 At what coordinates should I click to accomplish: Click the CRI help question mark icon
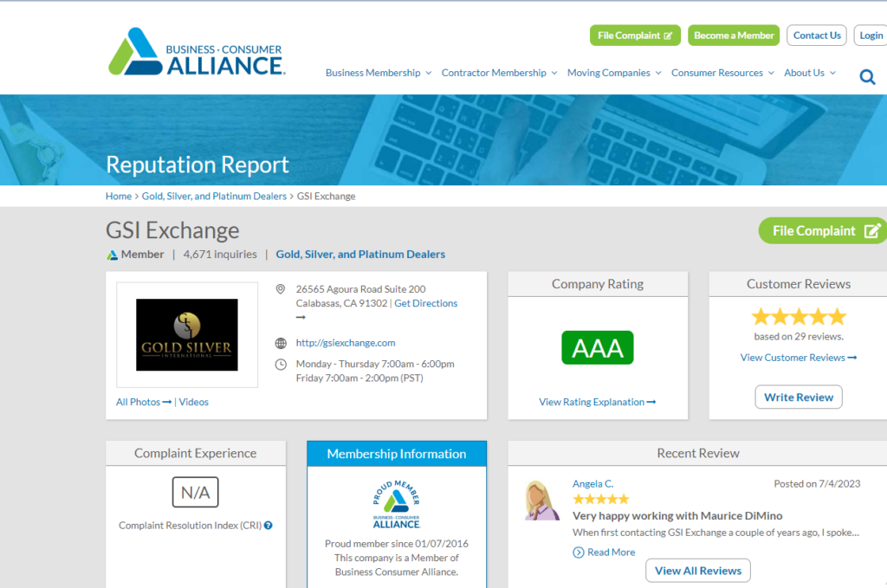[269, 526]
